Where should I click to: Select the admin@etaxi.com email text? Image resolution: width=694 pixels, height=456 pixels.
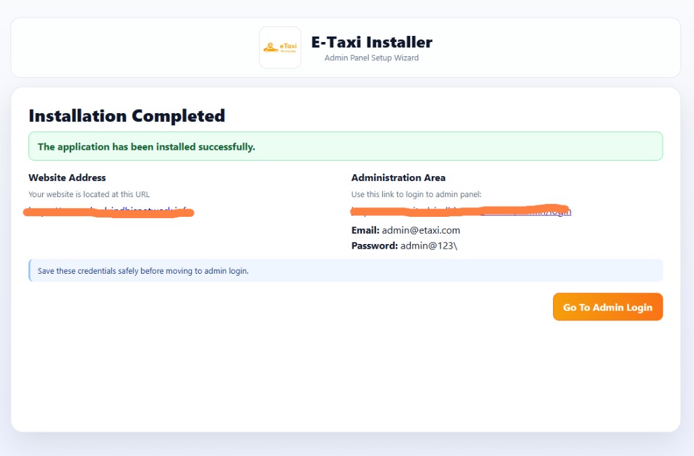point(421,230)
